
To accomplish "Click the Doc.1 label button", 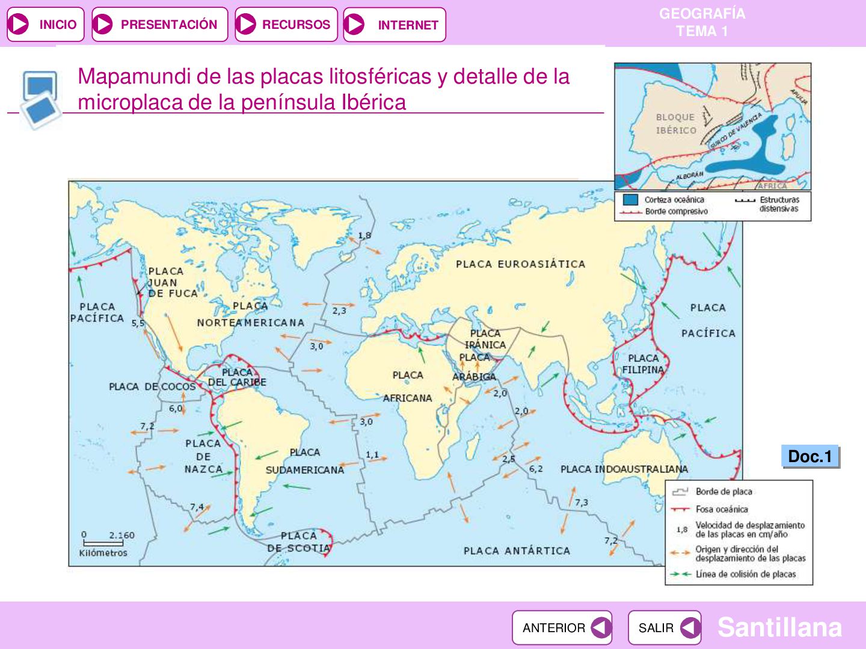I will [x=810, y=457].
